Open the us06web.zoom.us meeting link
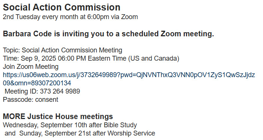This screenshot has width=263, height=140. click(x=129, y=75)
